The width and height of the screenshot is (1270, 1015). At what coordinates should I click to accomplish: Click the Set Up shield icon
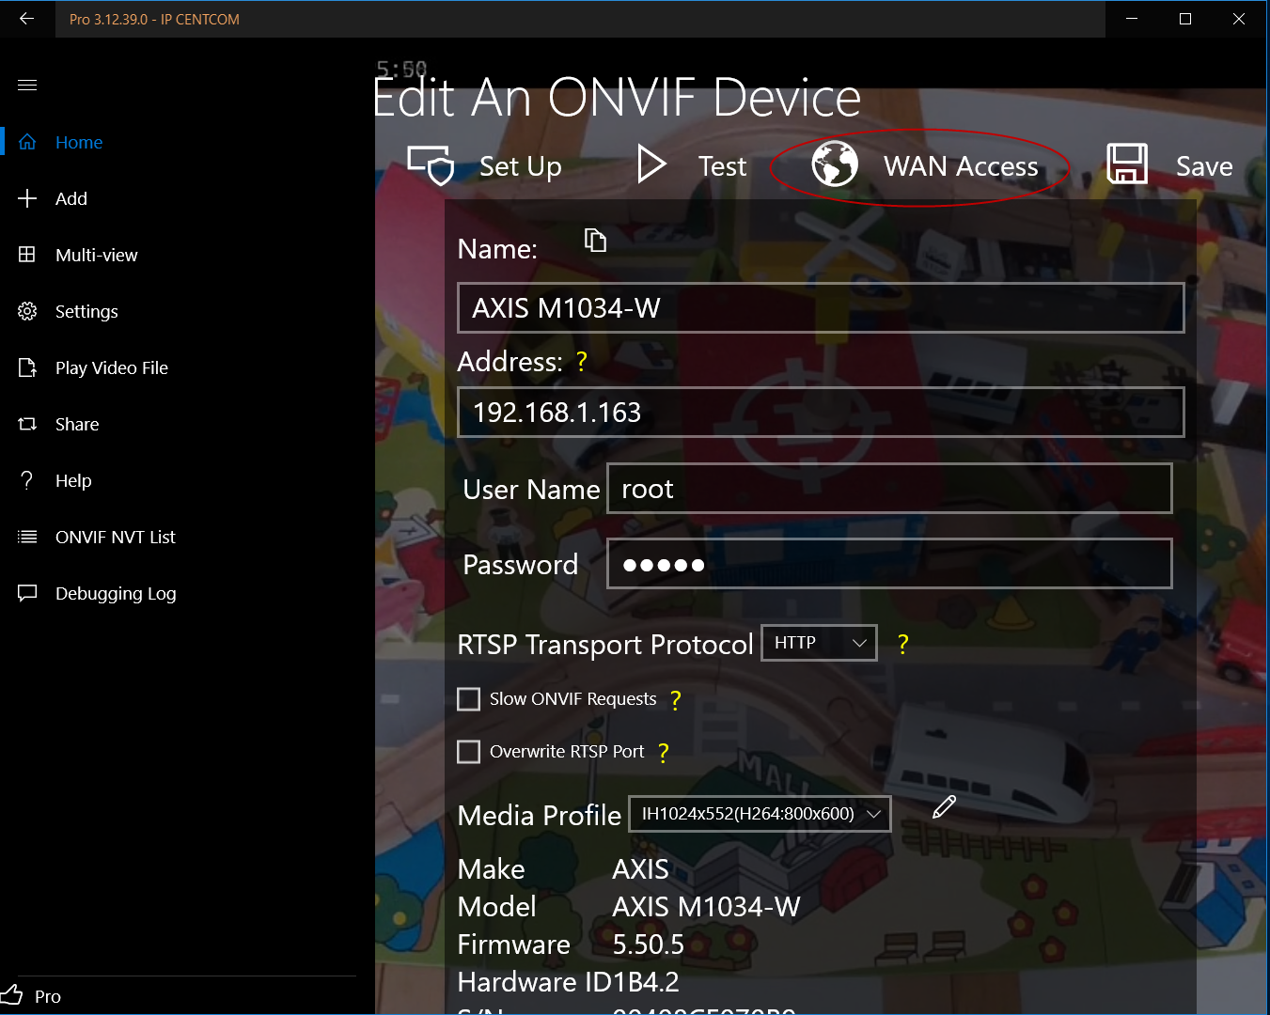tap(431, 165)
